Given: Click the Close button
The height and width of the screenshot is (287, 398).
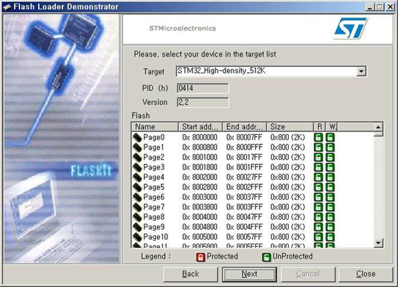Looking at the screenshot, I should [x=366, y=274].
